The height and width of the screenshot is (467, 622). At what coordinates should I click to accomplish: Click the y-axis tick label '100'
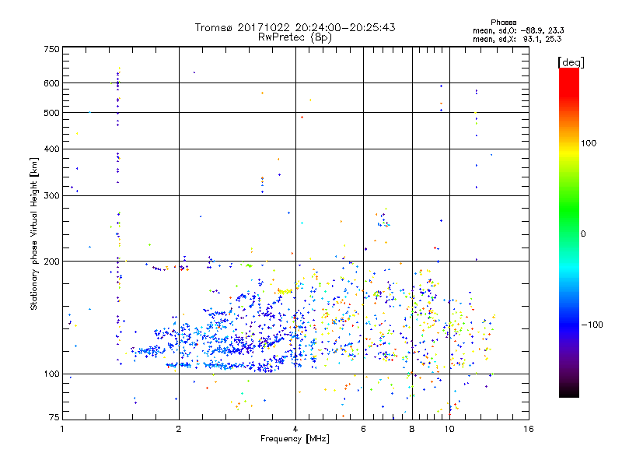coord(51,374)
